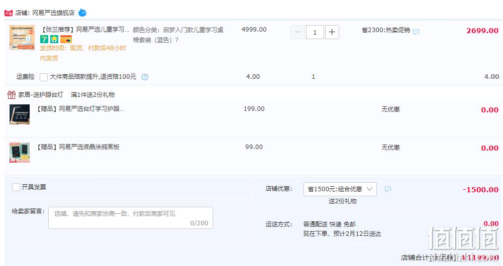
Task: Click the 发货时间 shipping time notice
Action: (x=83, y=53)
